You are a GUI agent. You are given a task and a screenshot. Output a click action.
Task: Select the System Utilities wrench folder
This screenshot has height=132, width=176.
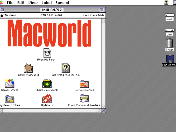coord(10,99)
